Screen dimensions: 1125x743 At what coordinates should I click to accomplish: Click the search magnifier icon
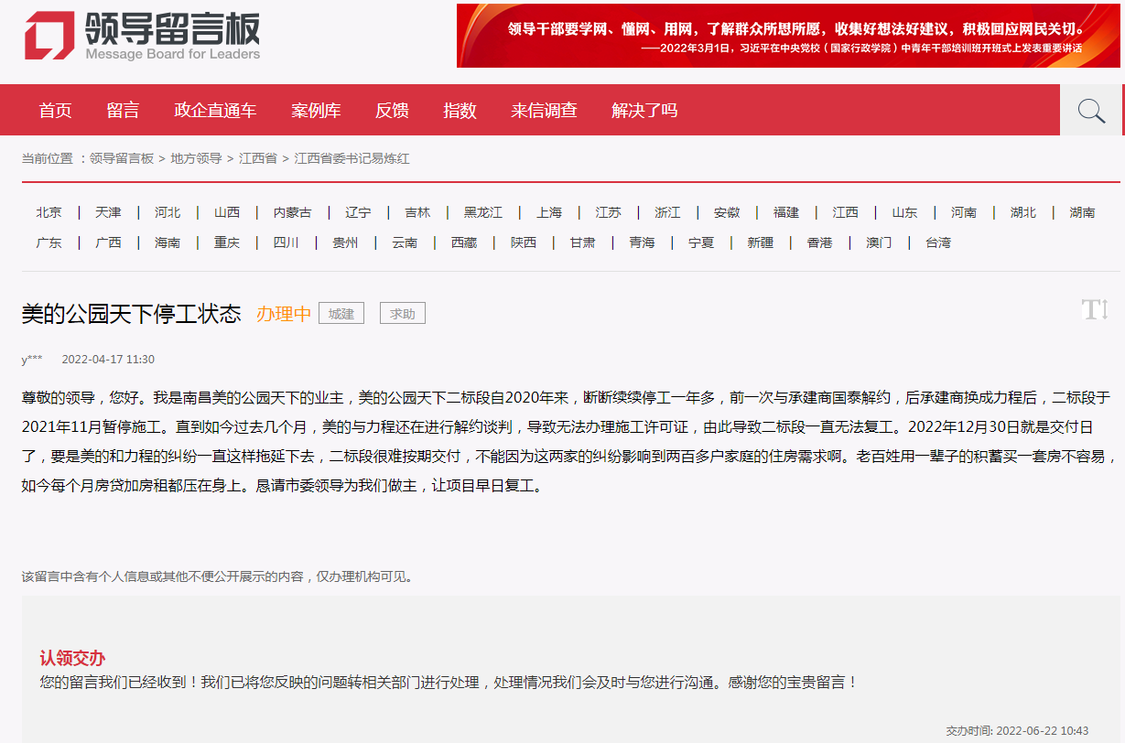(1091, 111)
